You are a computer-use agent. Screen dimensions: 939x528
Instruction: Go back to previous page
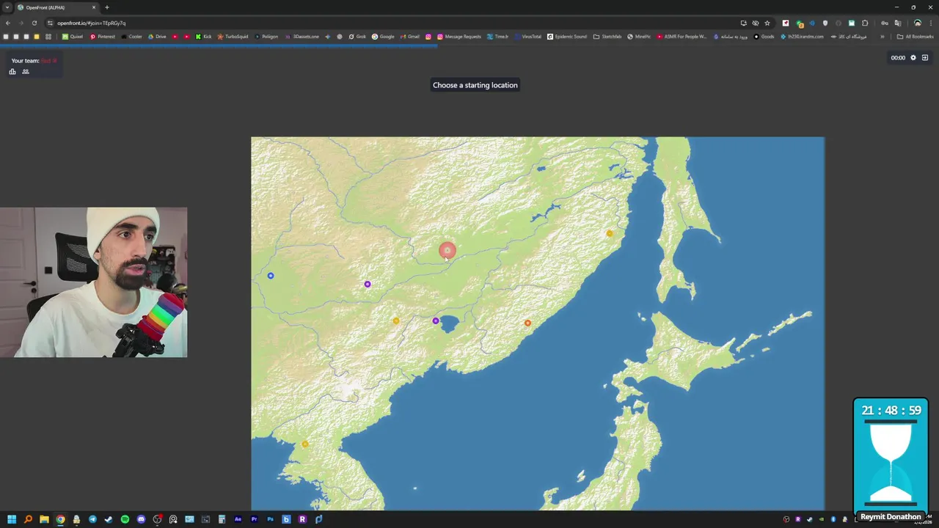pyautogui.click(x=8, y=23)
